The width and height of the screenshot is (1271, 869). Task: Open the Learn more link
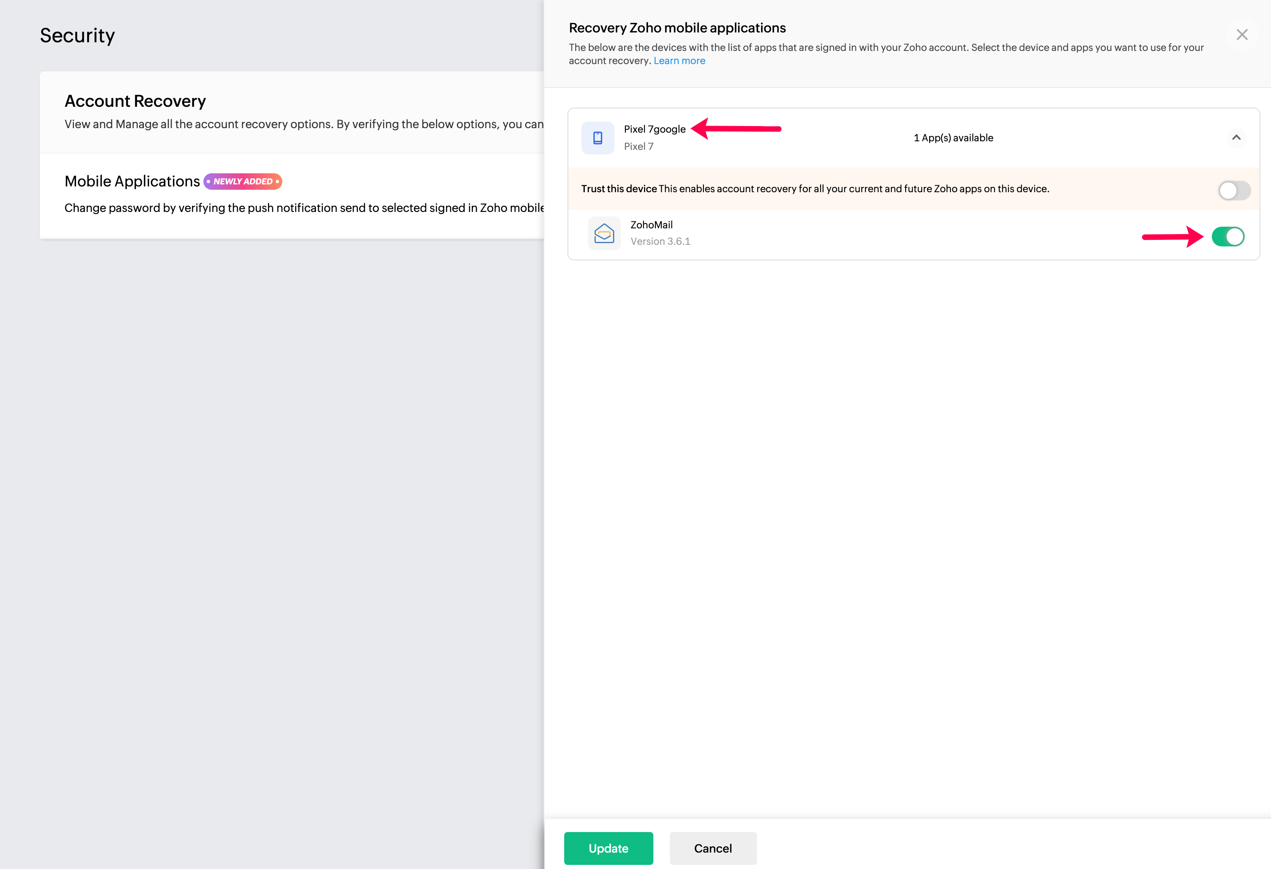tap(679, 61)
